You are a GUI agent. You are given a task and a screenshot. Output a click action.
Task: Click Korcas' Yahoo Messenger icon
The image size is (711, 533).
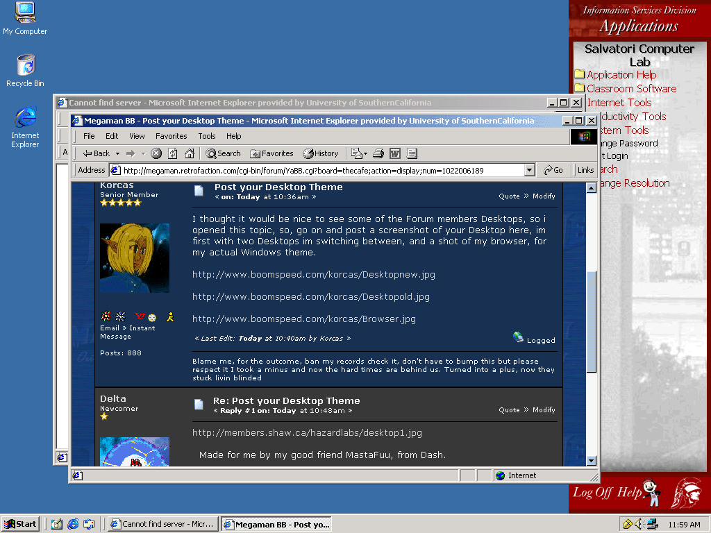click(140, 317)
